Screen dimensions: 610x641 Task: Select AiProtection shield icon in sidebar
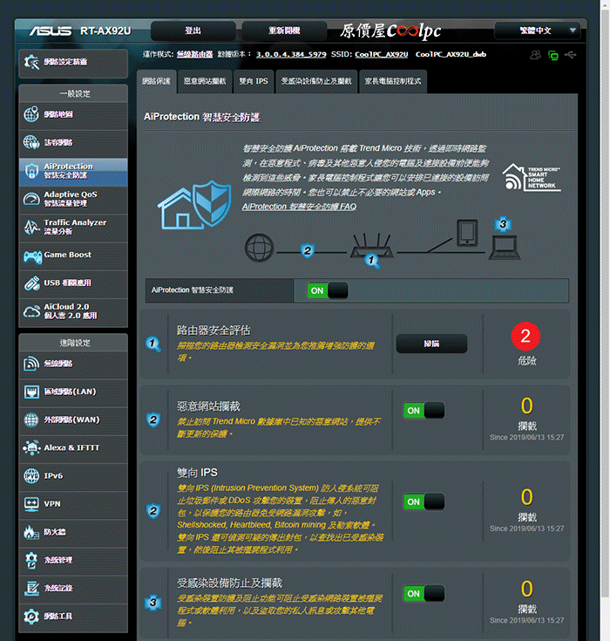[x=31, y=171]
